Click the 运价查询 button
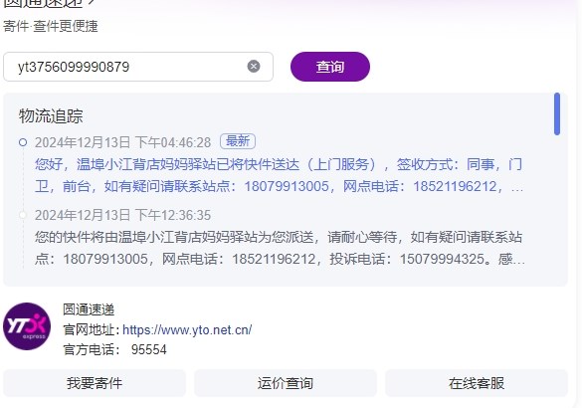This screenshot has width=582, height=408. [x=286, y=383]
